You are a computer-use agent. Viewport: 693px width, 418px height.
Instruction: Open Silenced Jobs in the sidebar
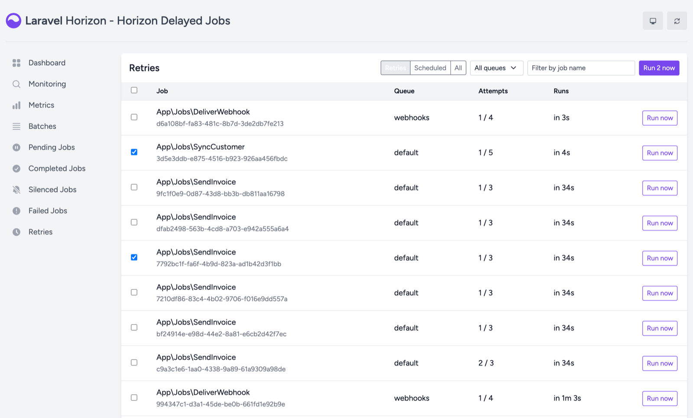(52, 190)
